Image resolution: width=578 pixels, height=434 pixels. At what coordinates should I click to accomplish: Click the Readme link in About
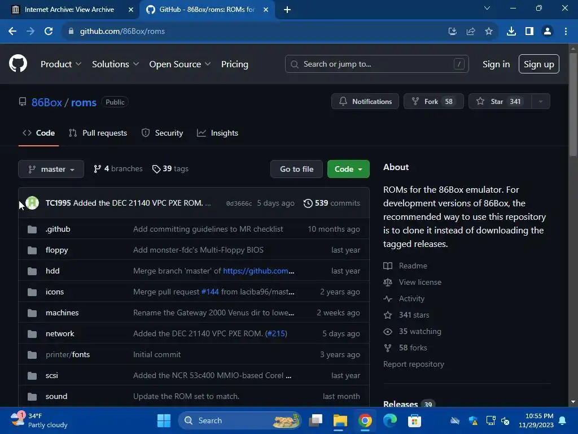[x=413, y=266]
